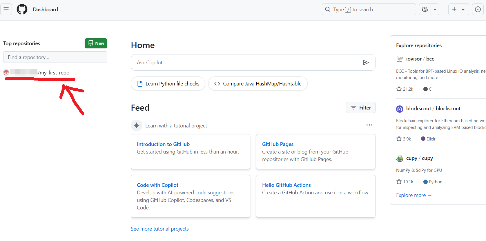Send the Copilot prompt with arrow icon

click(366, 62)
